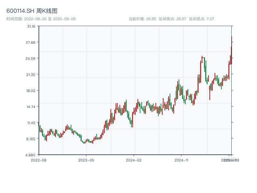Image resolution: width=257 pixels, height=193 pixels.
Task: Click the chart title 600114.SH 周K线图
Action: click(32, 11)
